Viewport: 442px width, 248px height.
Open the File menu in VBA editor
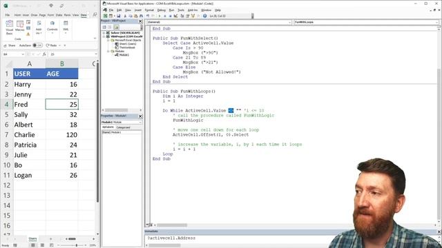click(x=111, y=10)
